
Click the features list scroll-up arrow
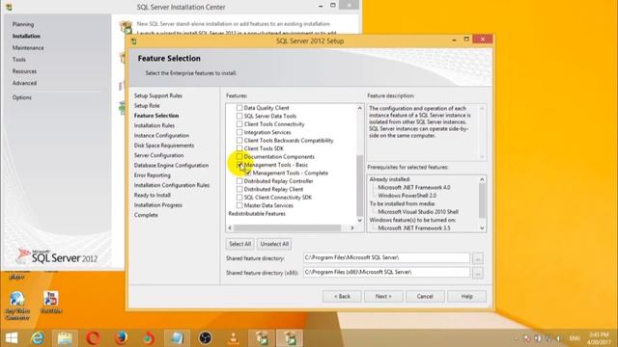[359, 108]
